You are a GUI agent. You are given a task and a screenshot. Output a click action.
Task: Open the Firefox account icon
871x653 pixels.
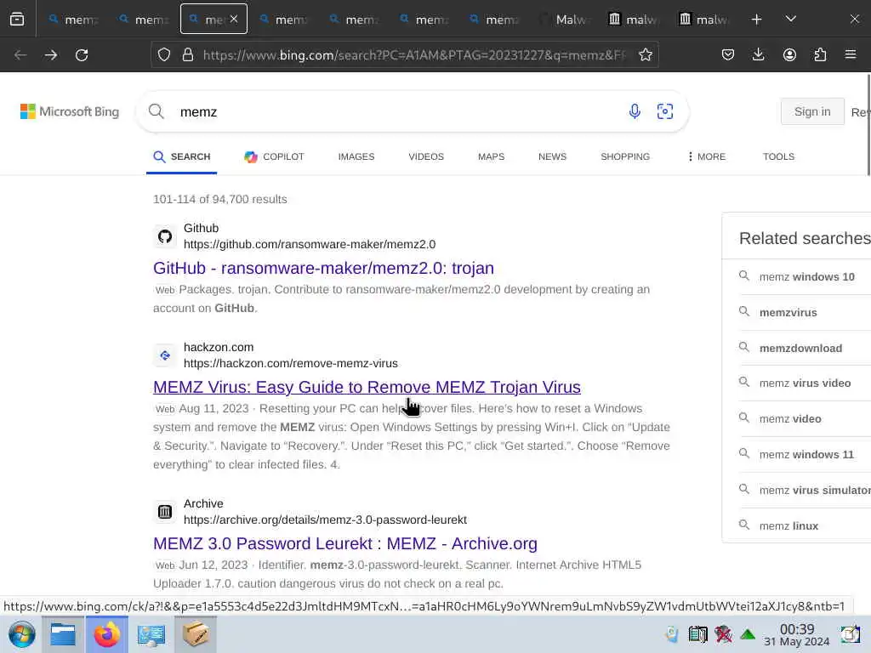coord(789,55)
